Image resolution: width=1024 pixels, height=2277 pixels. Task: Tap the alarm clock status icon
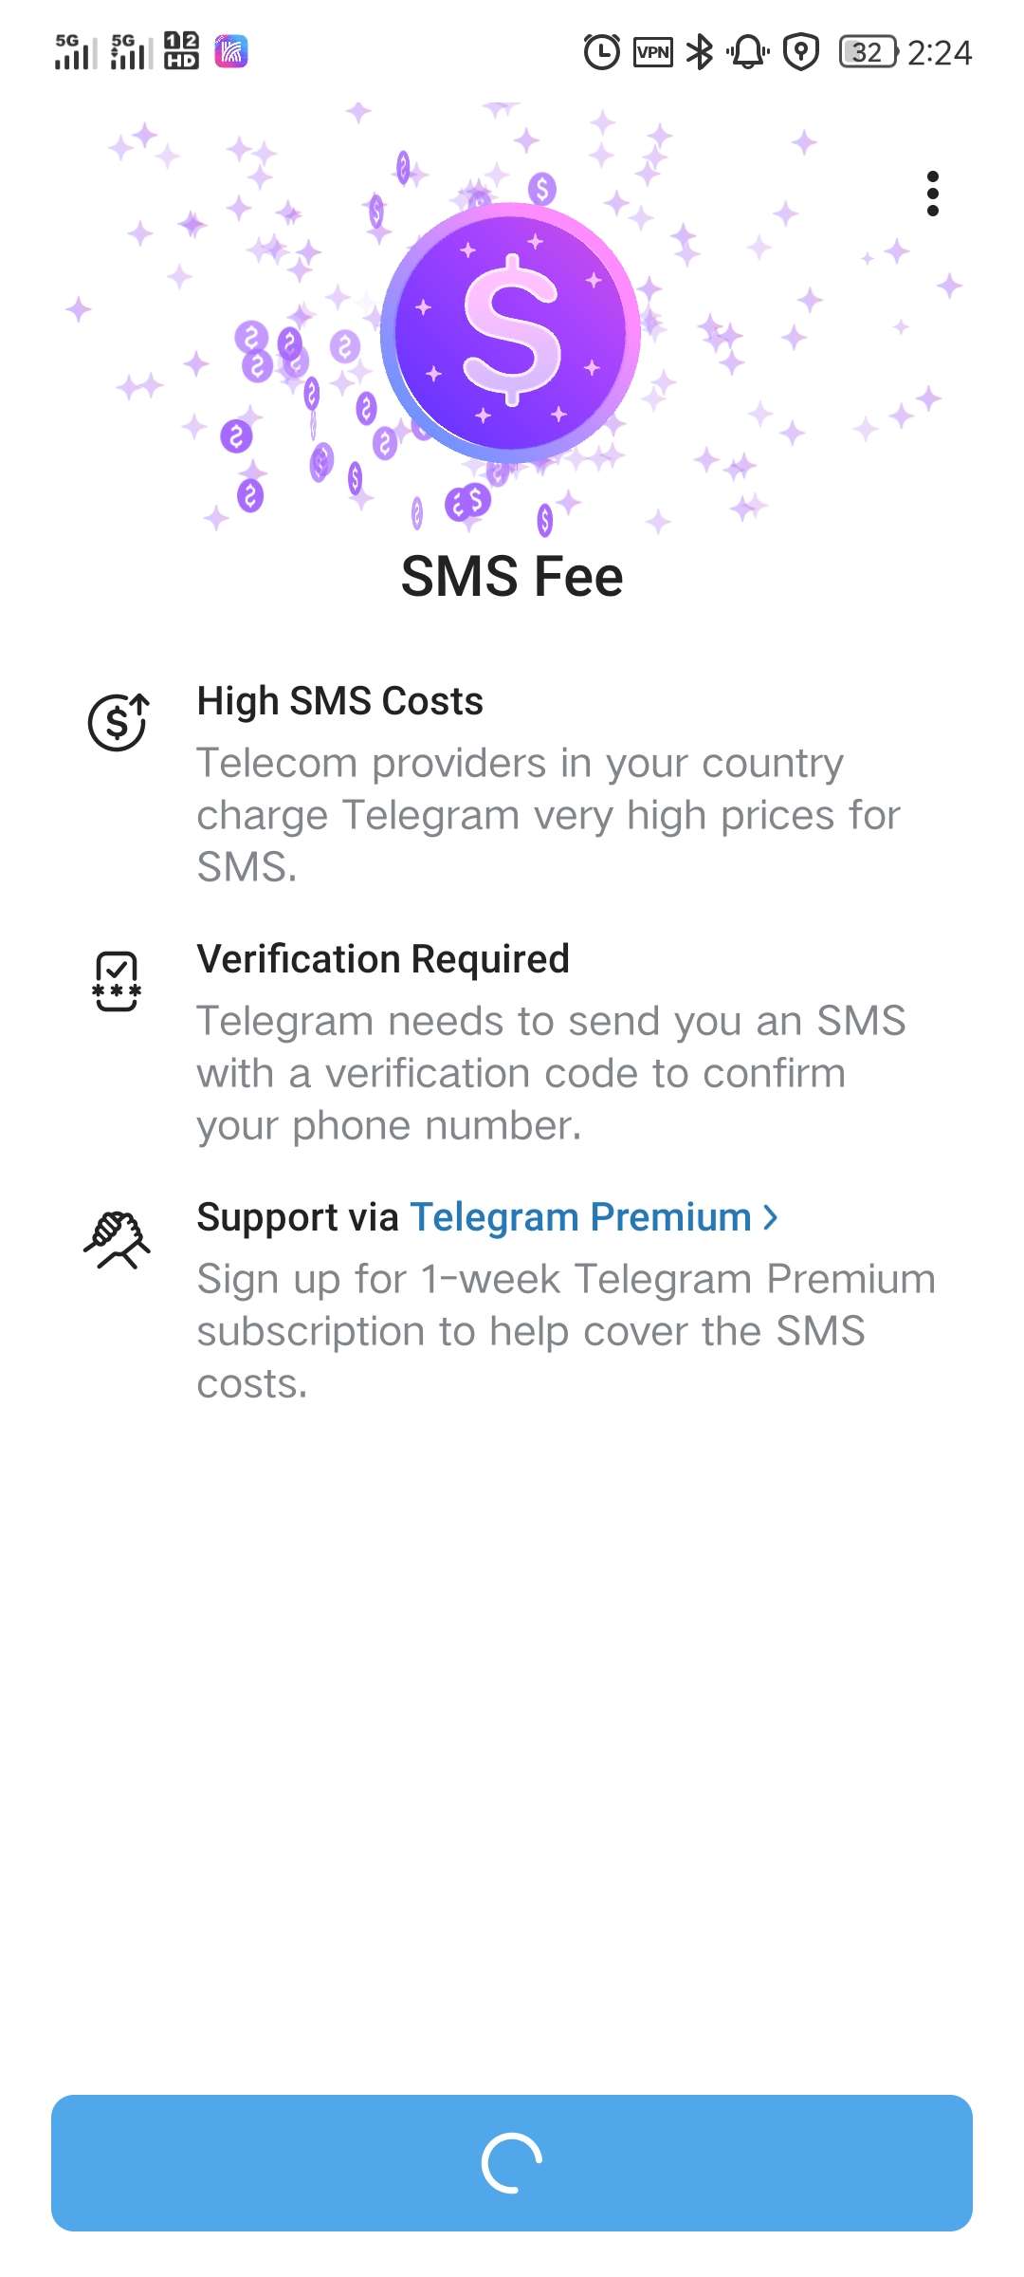pyautogui.click(x=601, y=51)
